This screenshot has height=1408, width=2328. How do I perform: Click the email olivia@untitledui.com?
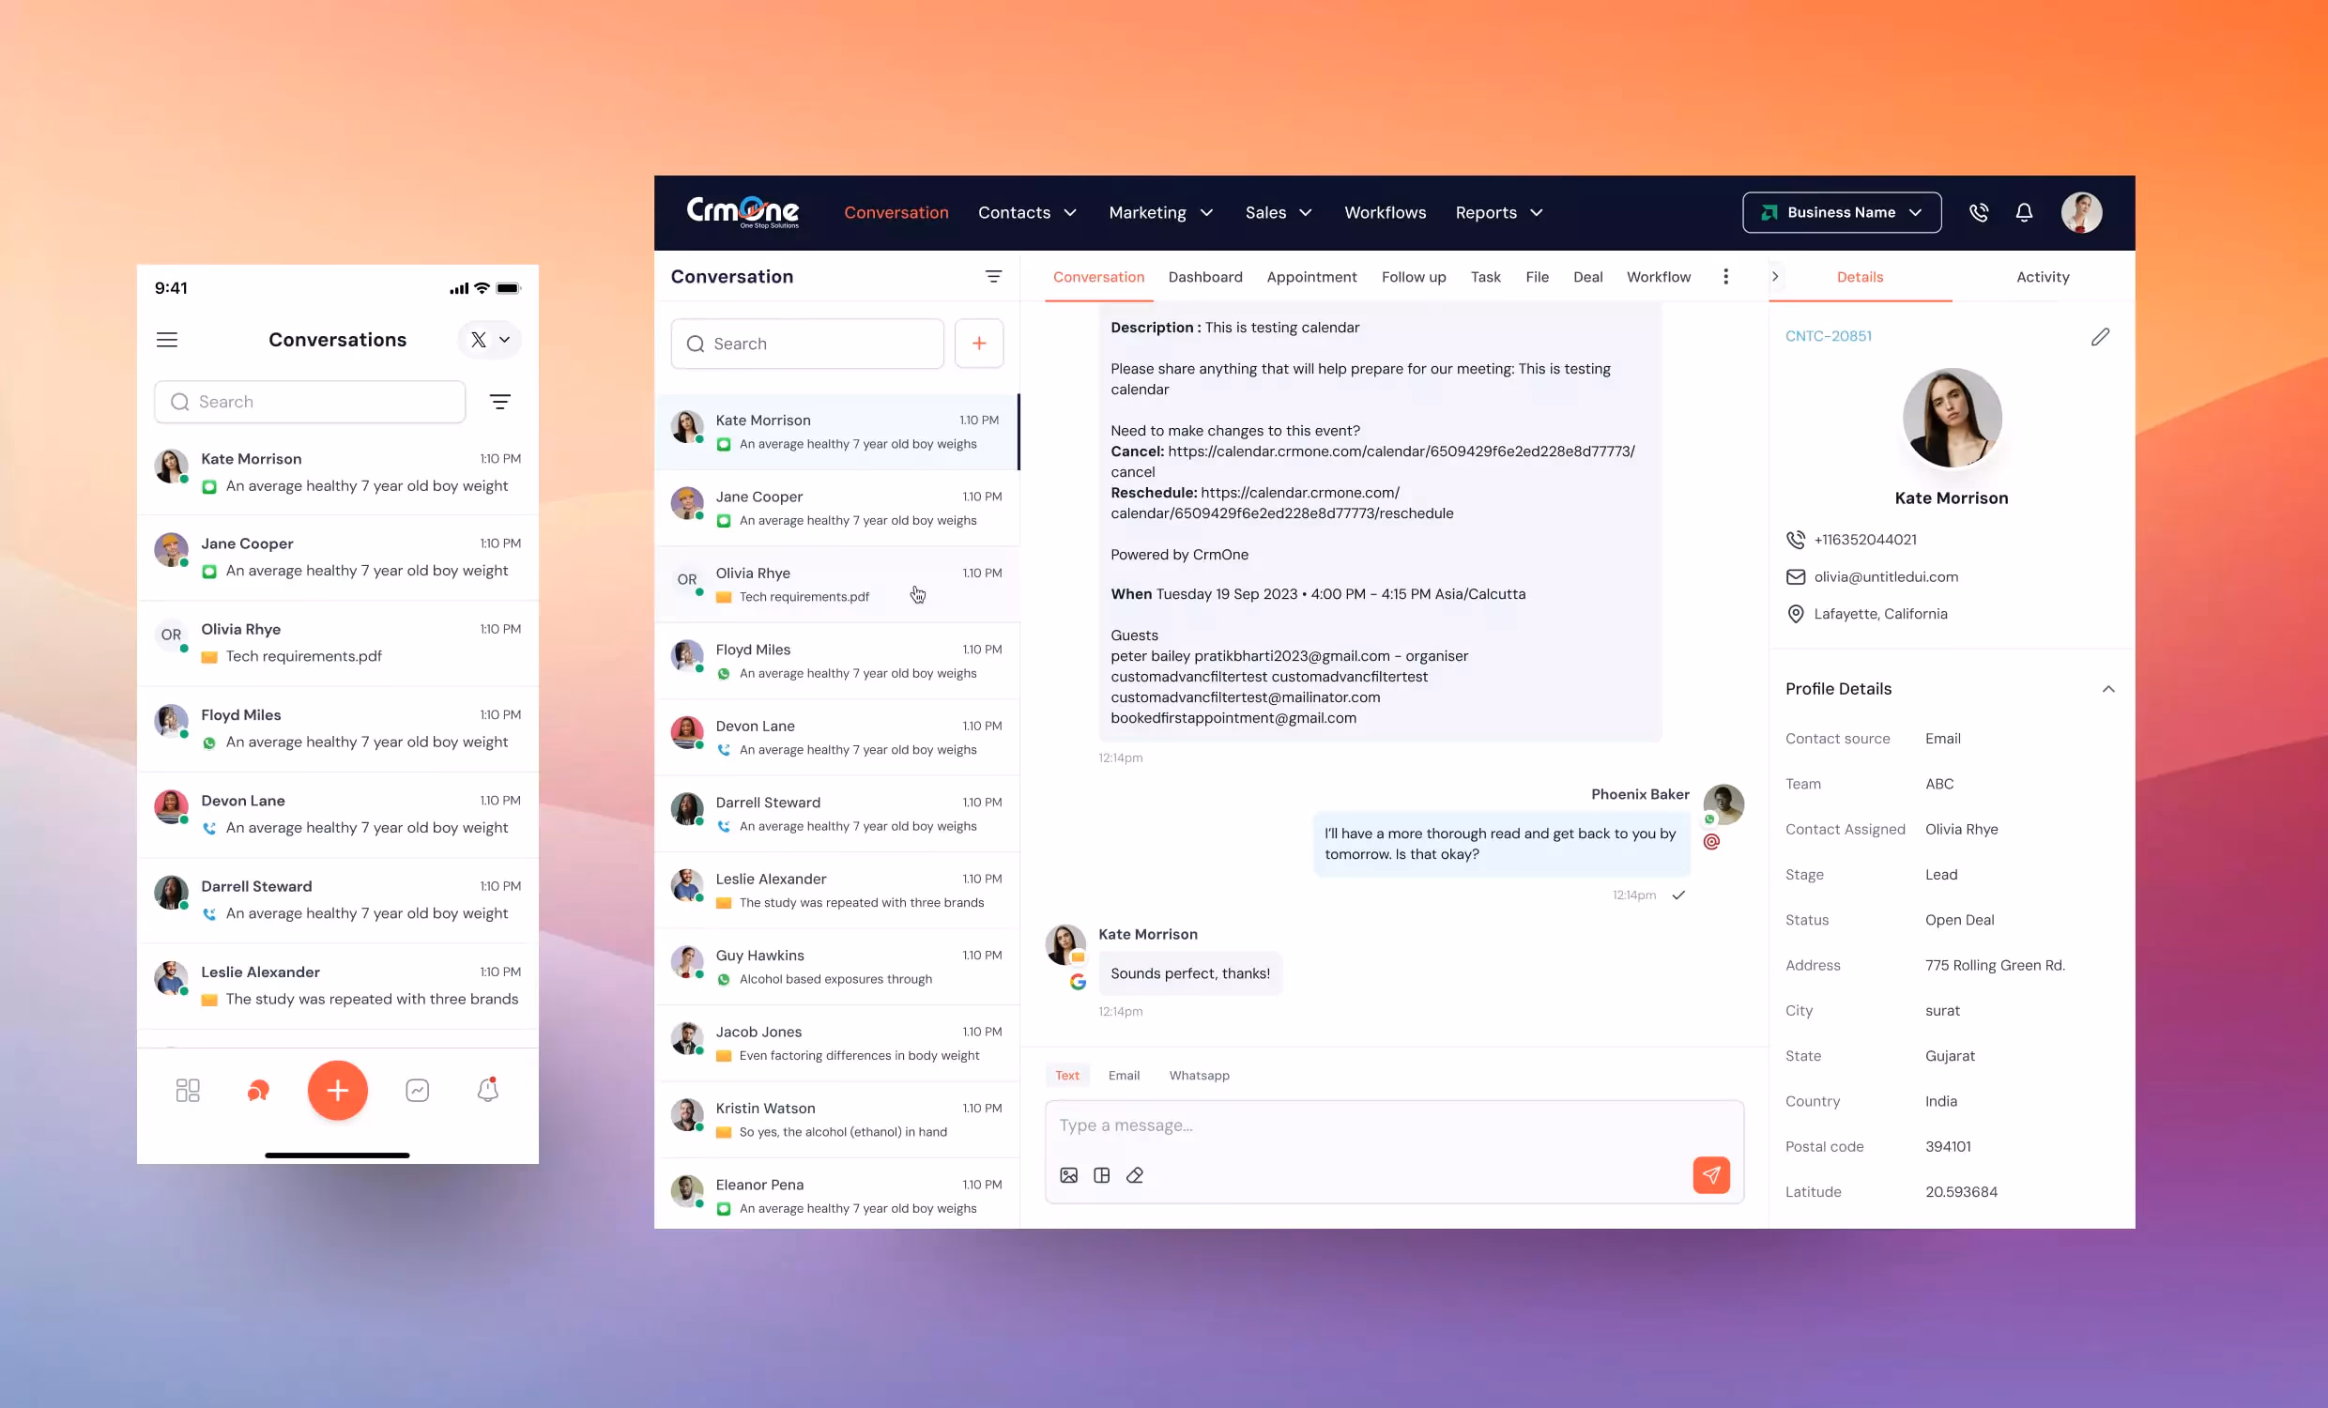1885,576
